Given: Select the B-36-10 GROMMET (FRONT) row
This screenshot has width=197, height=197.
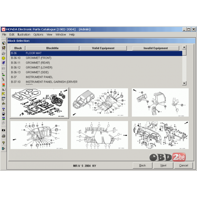Looking at the screenshot, I should pos(96,58).
